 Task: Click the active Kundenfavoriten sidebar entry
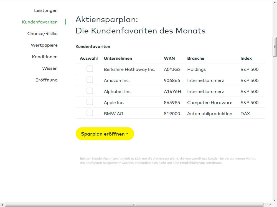[40, 22]
